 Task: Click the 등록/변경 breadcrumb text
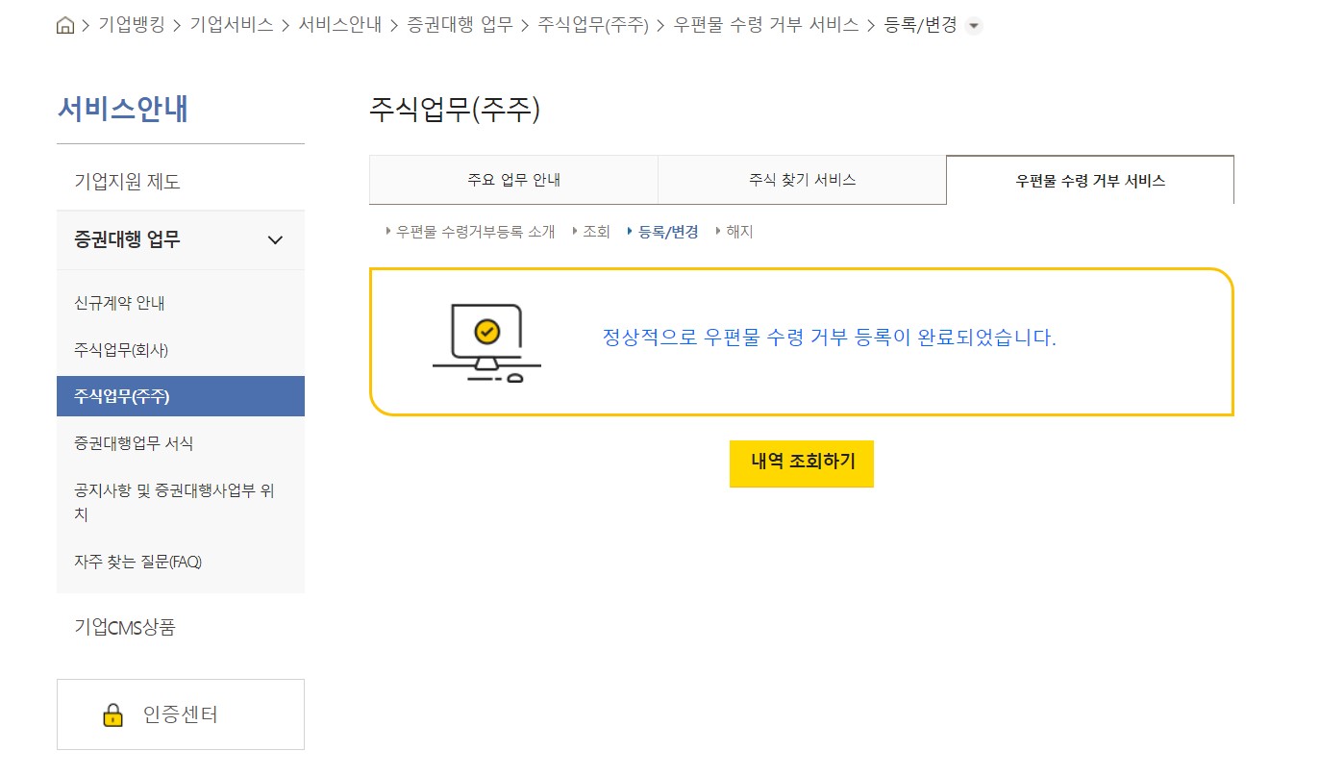[x=920, y=25]
